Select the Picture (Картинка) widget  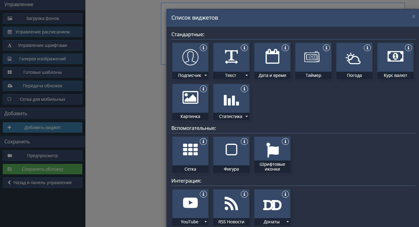[190, 98]
